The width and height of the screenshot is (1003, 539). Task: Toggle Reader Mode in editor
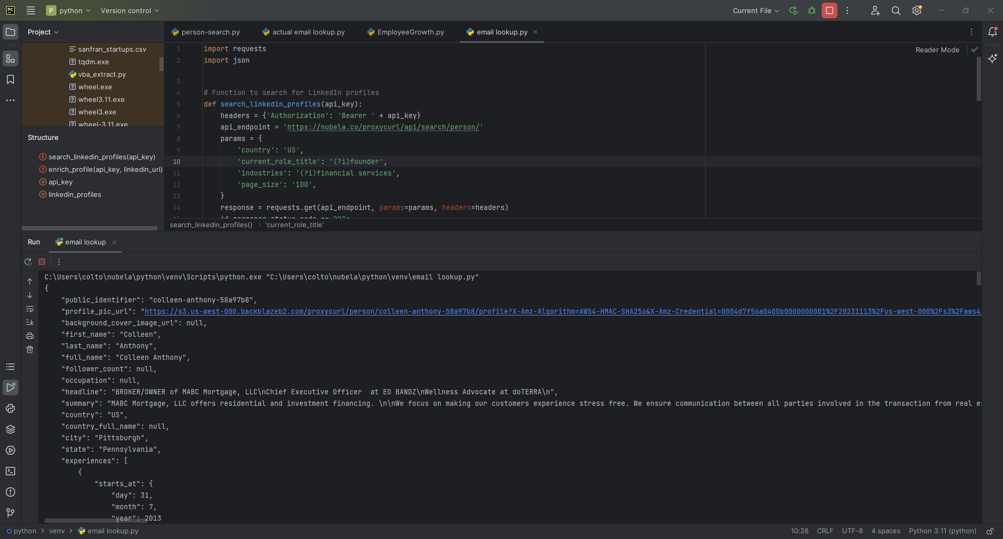[937, 50]
